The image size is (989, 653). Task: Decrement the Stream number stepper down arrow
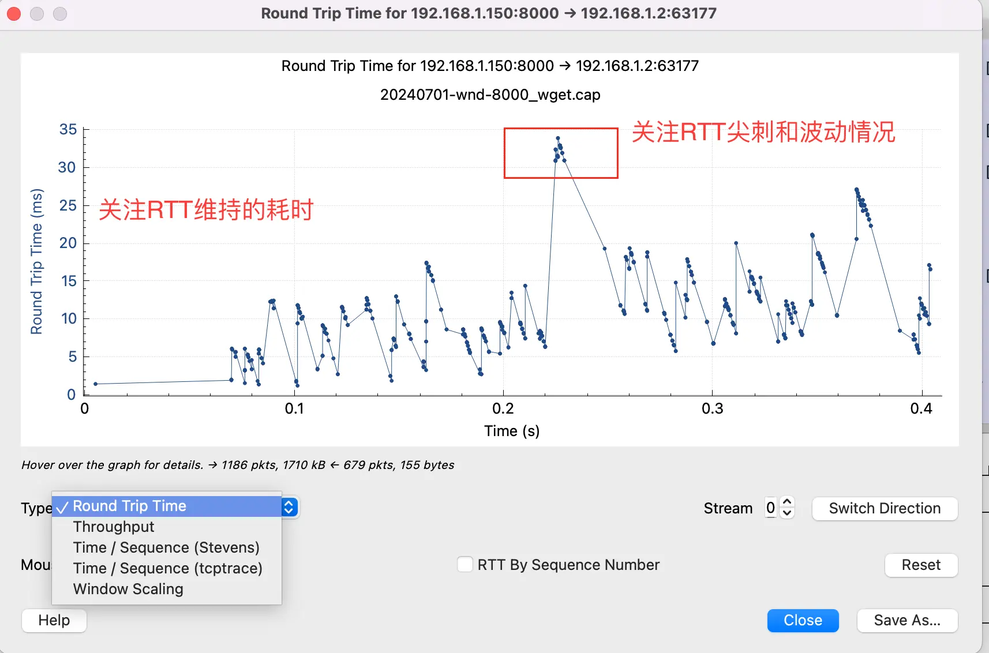787,513
